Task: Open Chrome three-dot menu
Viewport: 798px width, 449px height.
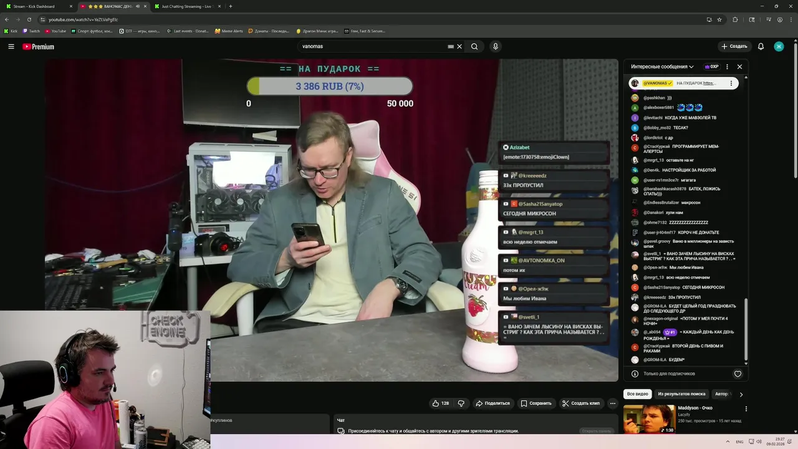Action: coord(791,19)
